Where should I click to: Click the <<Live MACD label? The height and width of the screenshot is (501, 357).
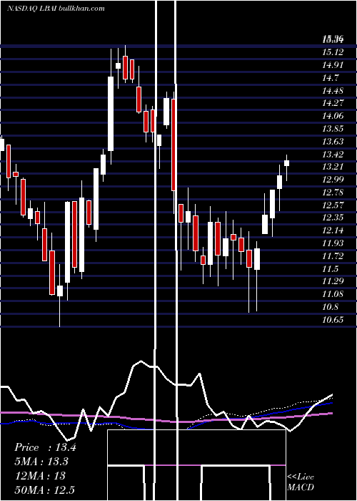tap(301, 482)
